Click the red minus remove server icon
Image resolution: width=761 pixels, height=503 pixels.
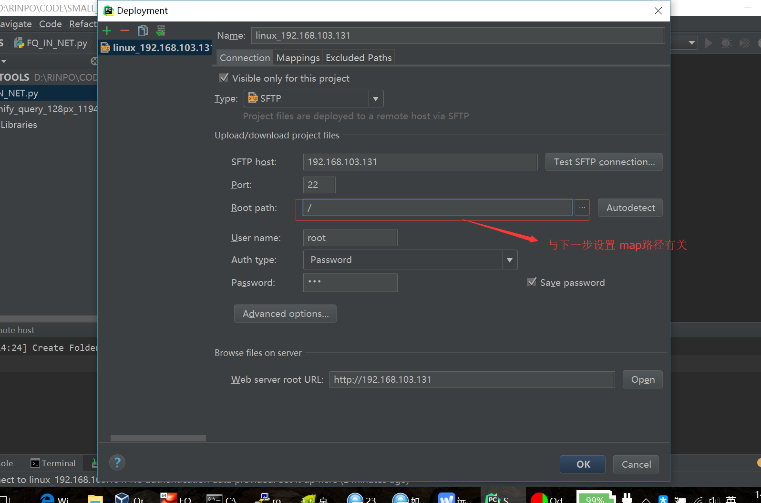click(124, 31)
